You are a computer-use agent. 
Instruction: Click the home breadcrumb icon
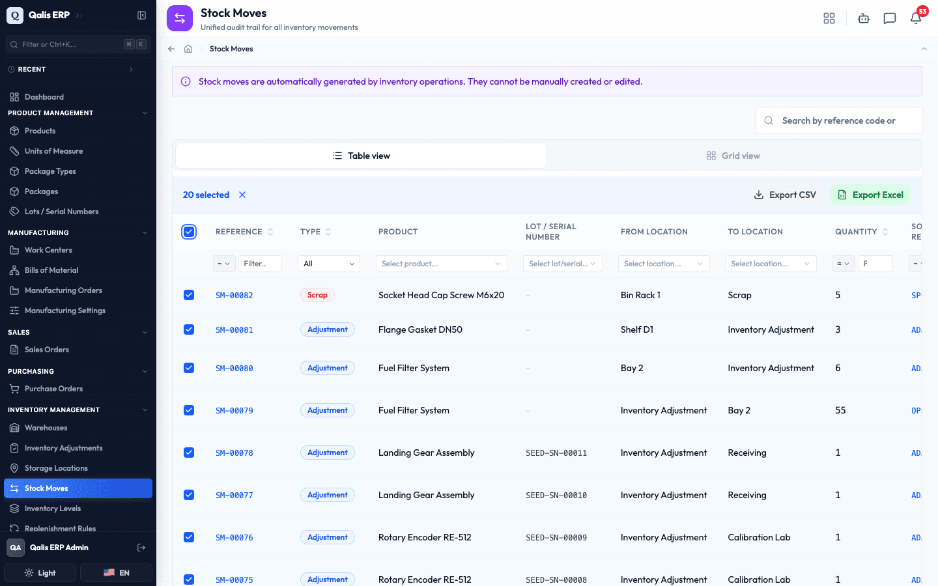pos(188,49)
